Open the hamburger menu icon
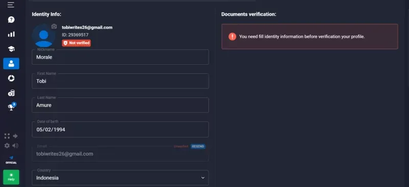409x187 pixels. pos(11,5)
